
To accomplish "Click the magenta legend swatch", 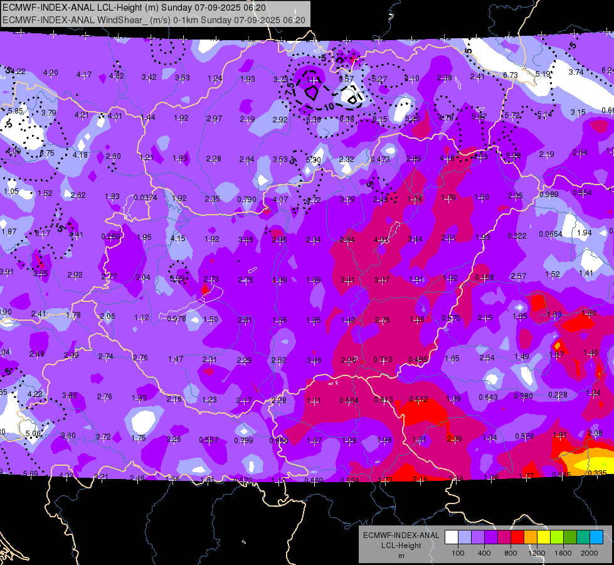I will coord(504,537).
